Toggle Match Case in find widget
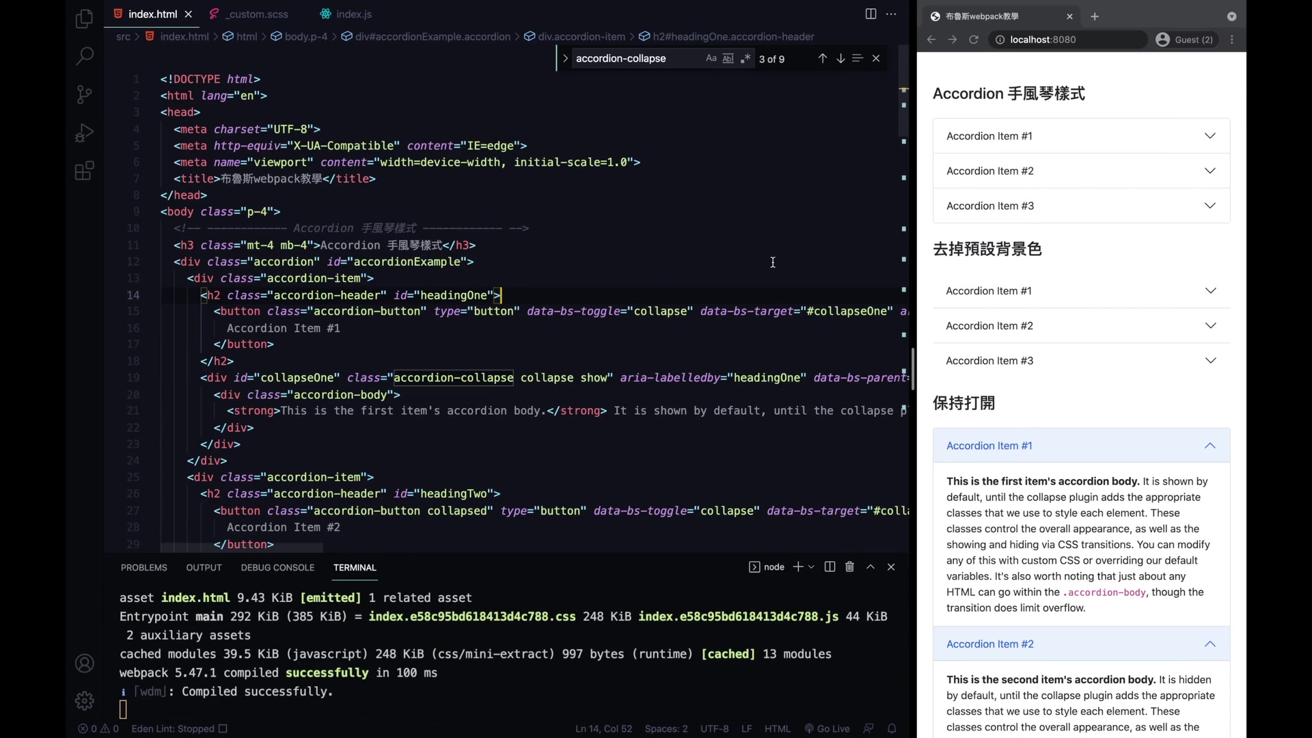The height and width of the screenshot is (738, 1312). coord(711,59)
